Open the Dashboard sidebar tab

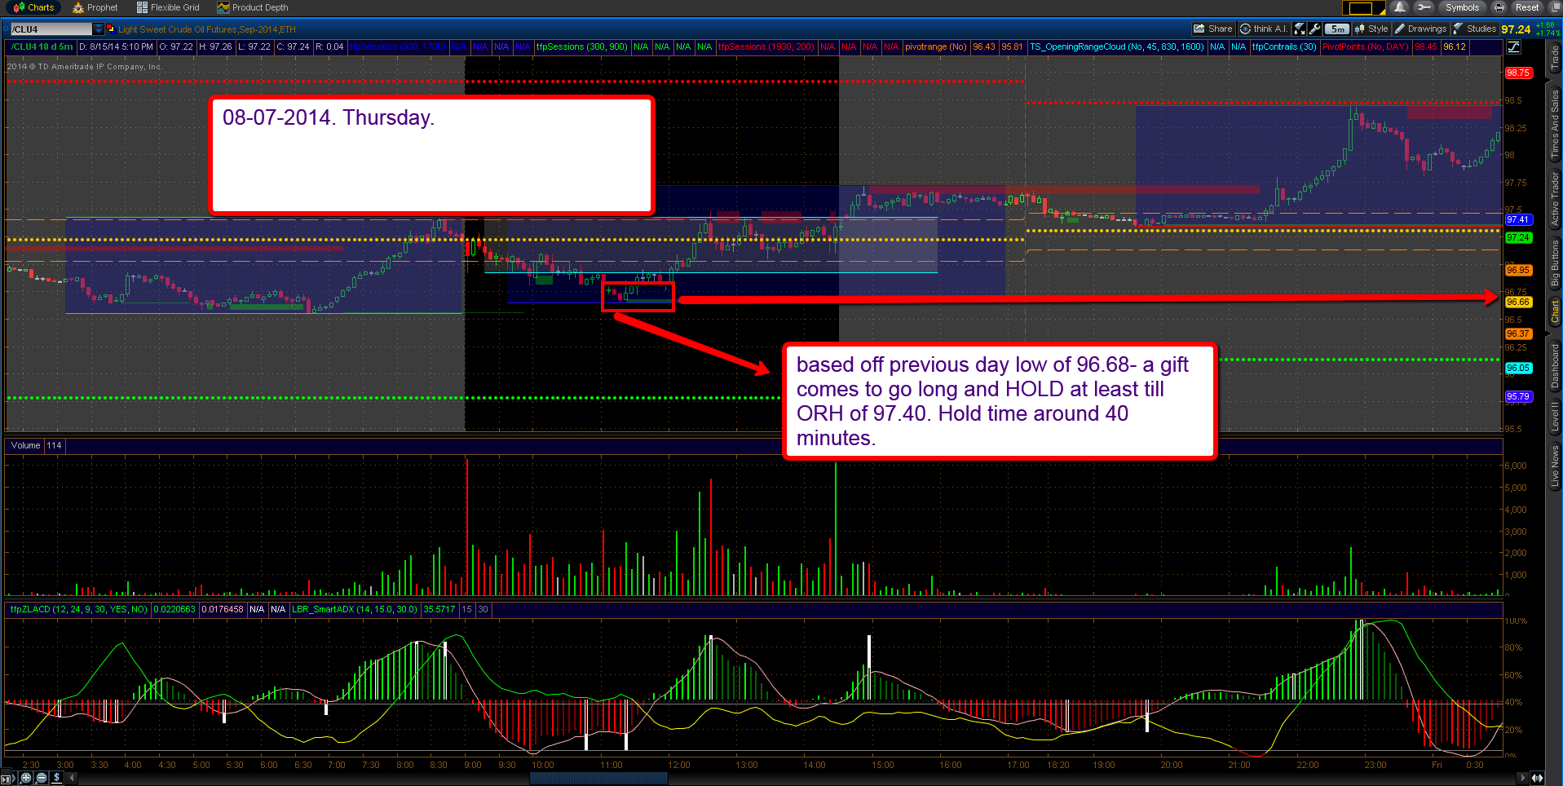click(x=1555, y=366)
